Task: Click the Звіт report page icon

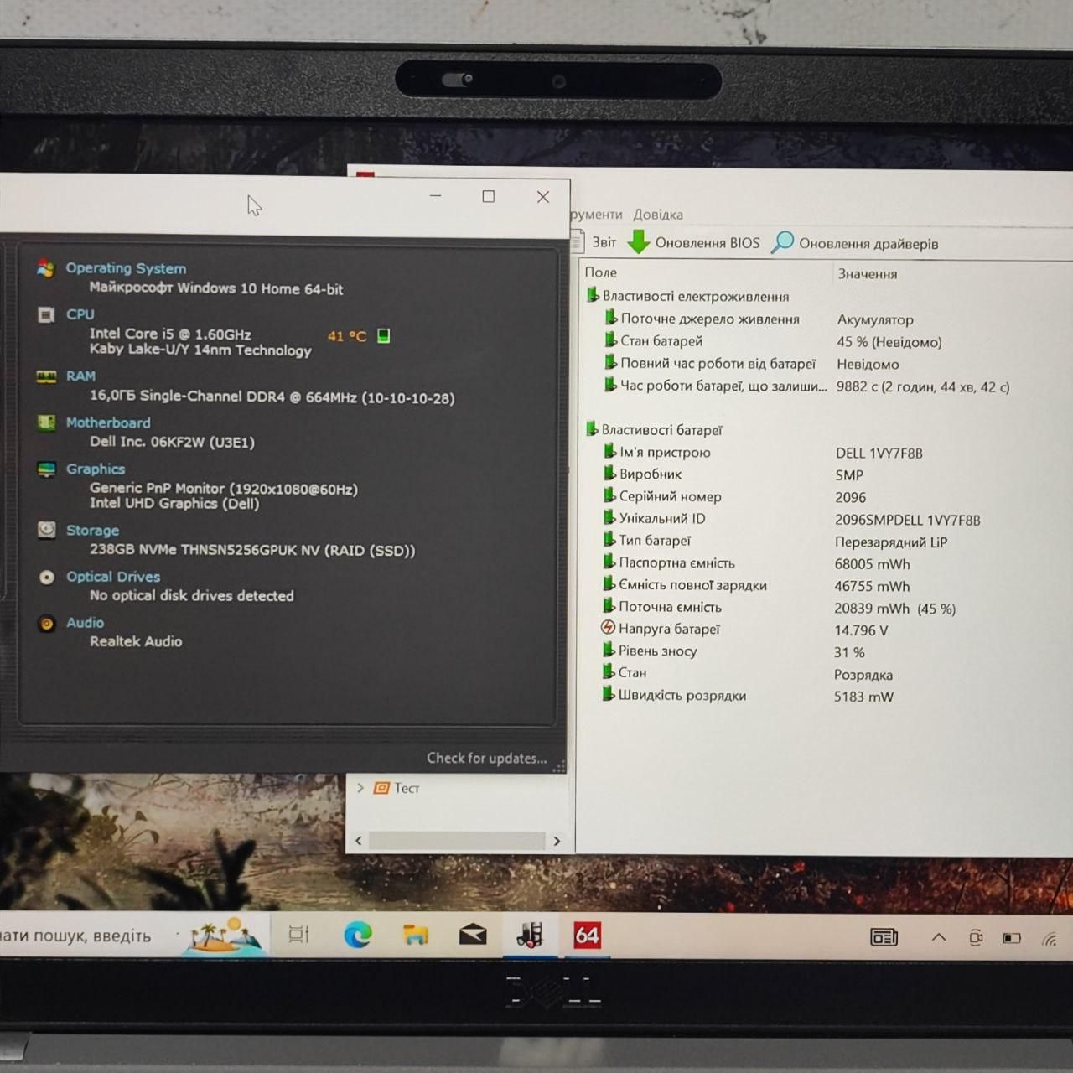Action: pos(578,242)
